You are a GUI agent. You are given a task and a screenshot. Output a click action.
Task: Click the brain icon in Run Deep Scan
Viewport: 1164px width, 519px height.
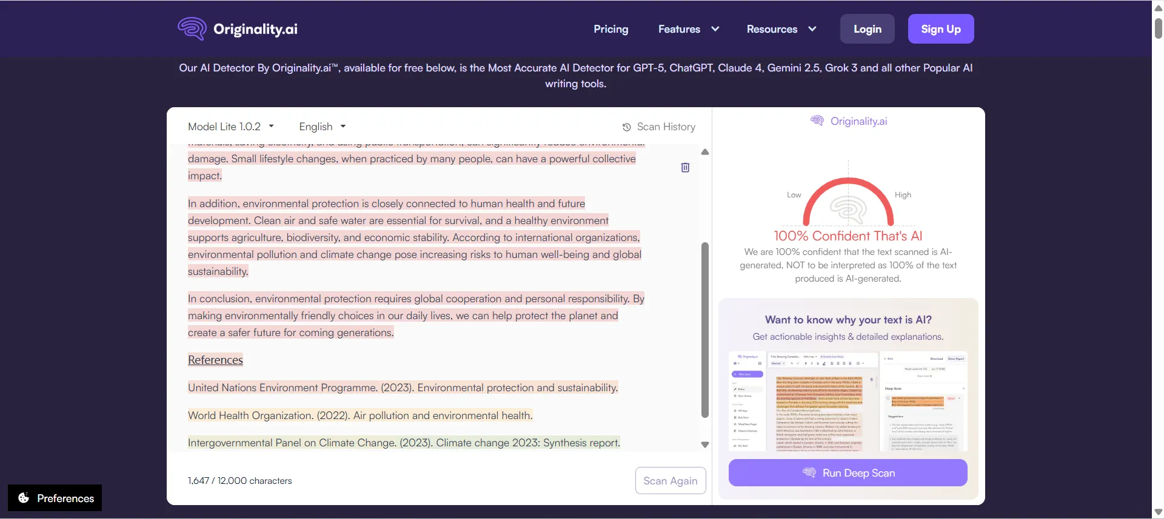[x=809, y=472]
